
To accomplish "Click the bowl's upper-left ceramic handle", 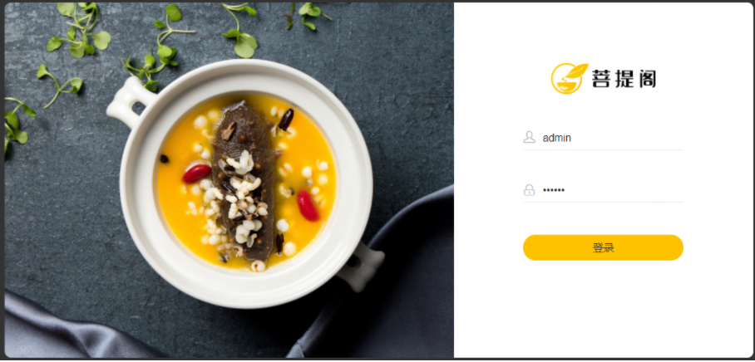I will [129, 101].
